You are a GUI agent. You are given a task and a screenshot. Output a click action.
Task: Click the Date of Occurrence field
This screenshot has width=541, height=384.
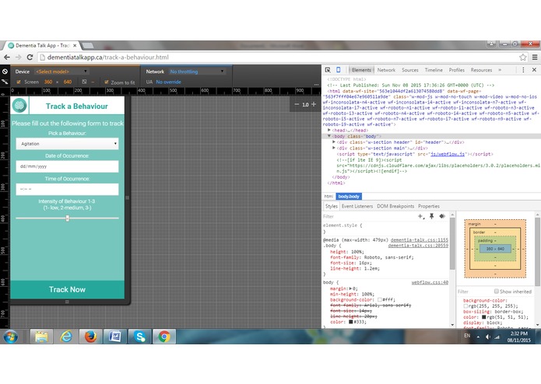pos(67,166)
